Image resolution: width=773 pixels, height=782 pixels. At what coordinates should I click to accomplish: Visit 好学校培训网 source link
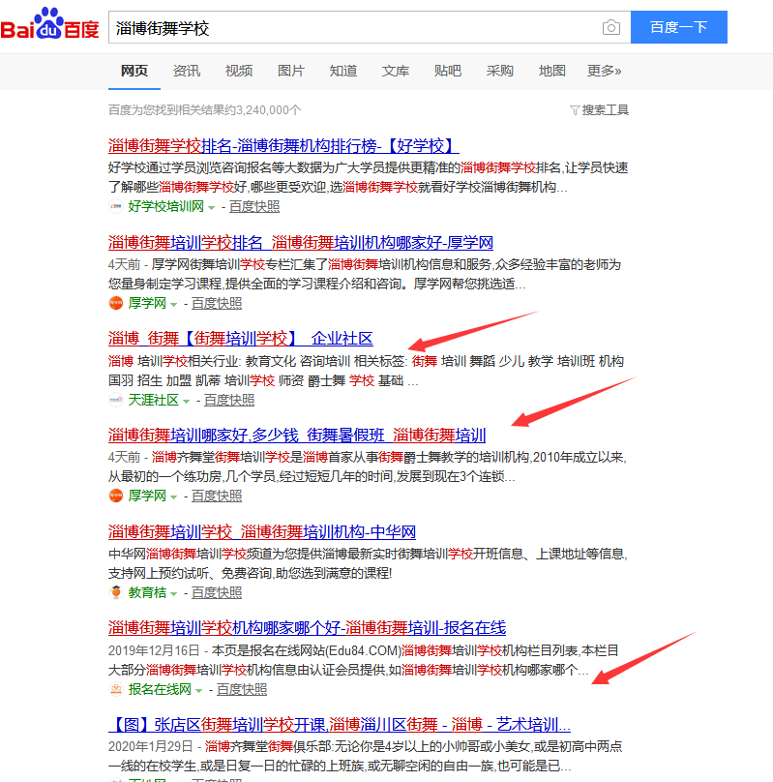166,206
